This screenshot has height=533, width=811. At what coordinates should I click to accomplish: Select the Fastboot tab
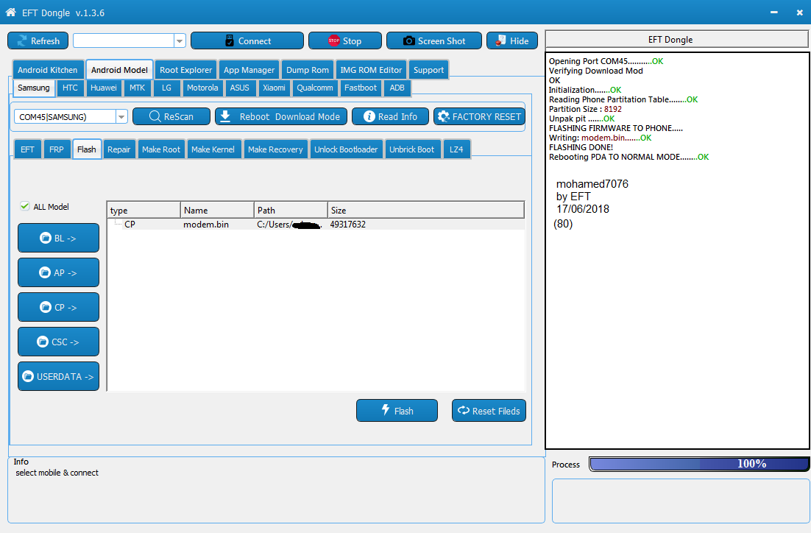pyautogui.click(x=361, y=88)
